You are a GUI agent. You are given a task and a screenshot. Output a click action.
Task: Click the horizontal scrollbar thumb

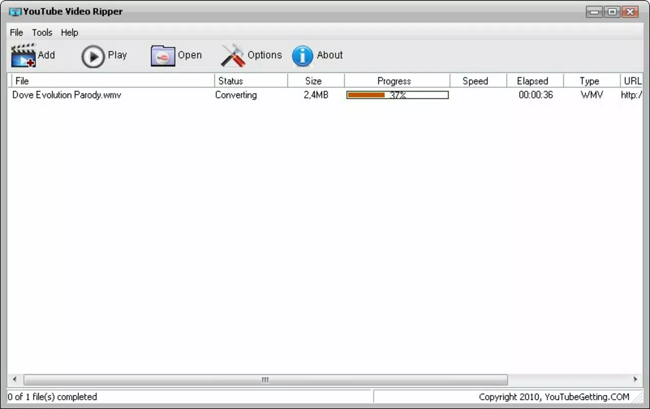click(265, 380)
